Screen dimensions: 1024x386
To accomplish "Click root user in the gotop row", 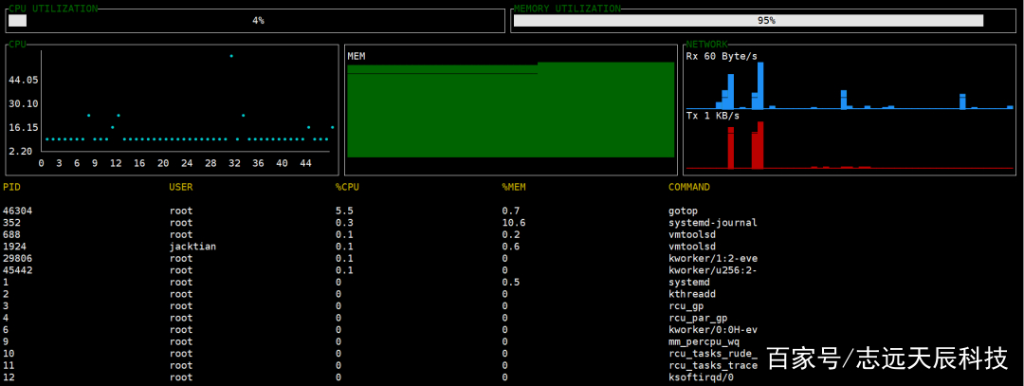I will pyautogui.click(x=181, y=211).
